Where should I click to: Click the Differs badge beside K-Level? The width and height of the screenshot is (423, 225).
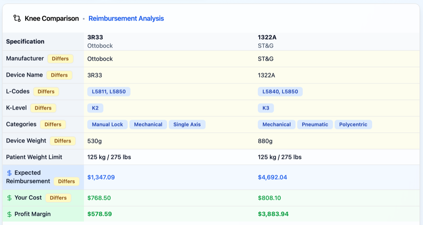[x=43, y=108]
